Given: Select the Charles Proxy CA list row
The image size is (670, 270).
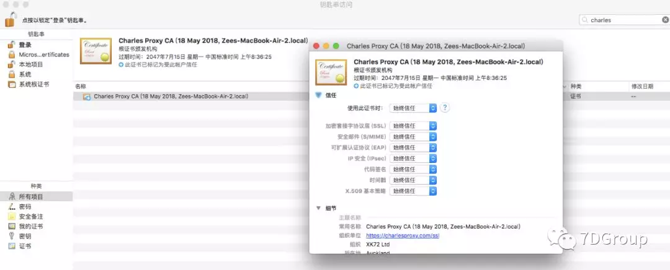Looking at the screenshot, I should (x=191, y=97).
